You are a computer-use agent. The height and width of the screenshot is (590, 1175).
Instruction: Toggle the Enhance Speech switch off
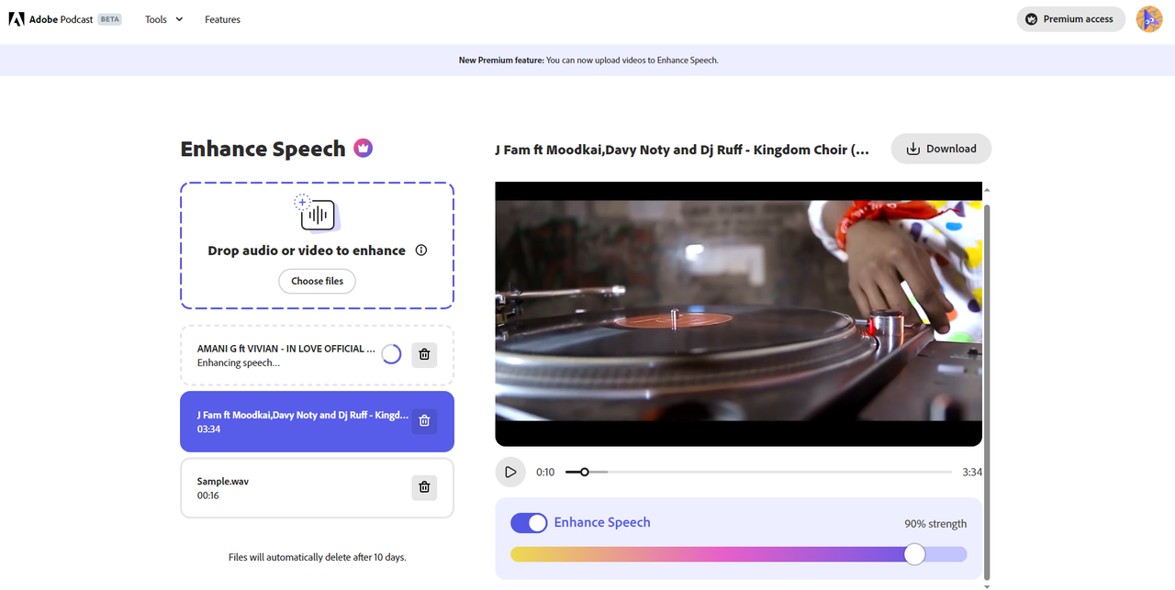529,523
